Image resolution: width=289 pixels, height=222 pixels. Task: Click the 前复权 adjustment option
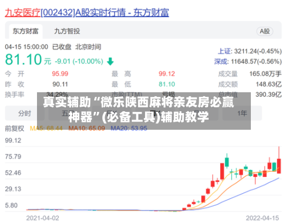click(14, 129)
